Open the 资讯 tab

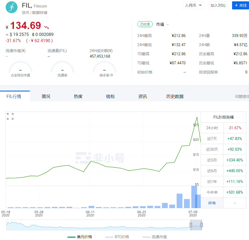[143, 96]
